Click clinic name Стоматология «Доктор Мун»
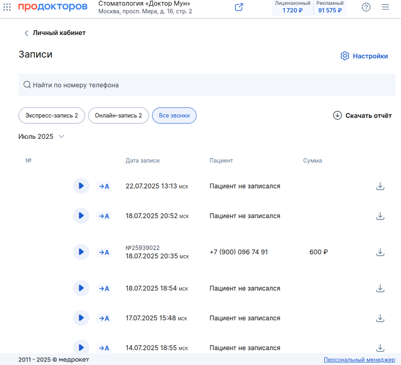401x365 pixels. click(144, 4)
